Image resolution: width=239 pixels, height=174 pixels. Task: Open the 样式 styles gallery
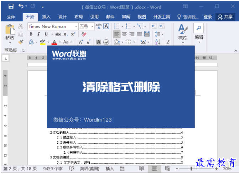pyautogui.click(x=182, y=34)
